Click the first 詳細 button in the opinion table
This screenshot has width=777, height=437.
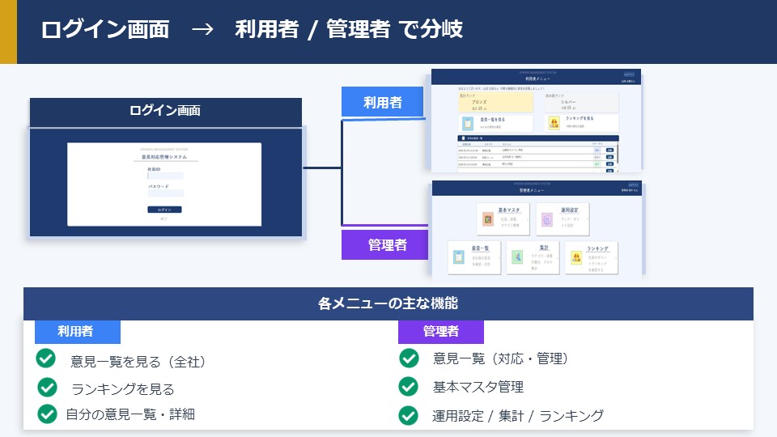coord(609,150)
